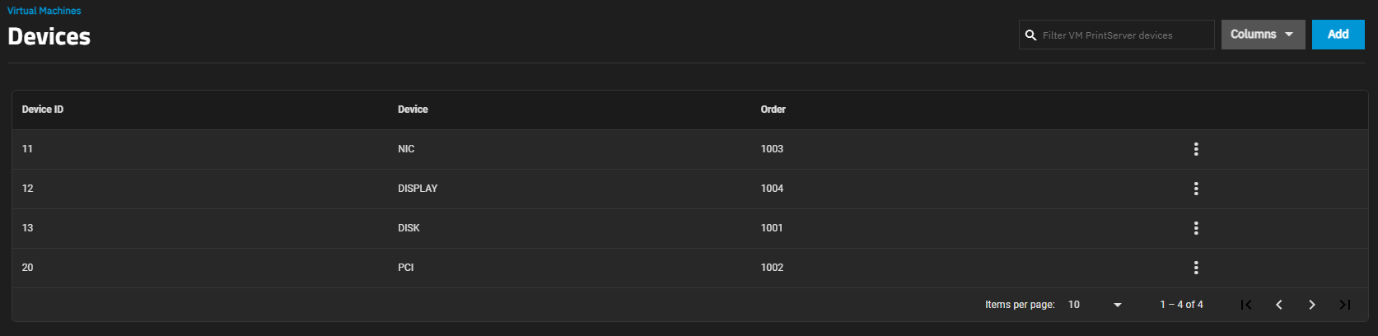Screen dimensions: 1378x336
Task: Go back to Virtual Machines breadcrumb
Action: pyautogui.click(x=44, y=11)
